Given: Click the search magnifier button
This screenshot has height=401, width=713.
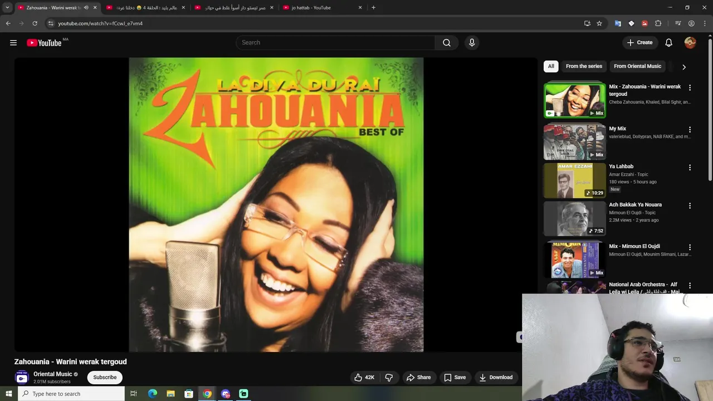Looking at the screenshot, I should point(447,43).
